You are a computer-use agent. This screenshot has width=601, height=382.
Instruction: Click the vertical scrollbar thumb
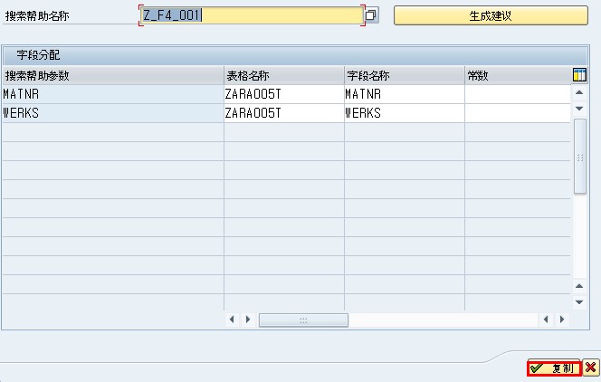click(580, 157)
